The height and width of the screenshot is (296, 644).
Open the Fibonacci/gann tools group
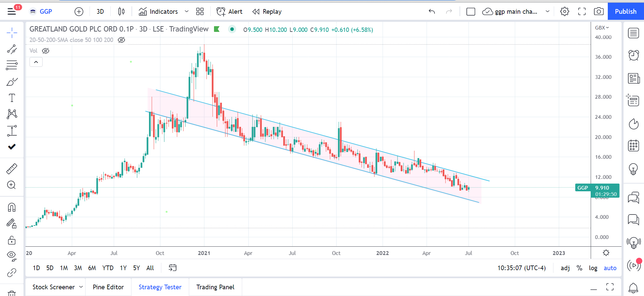[12, 65]
